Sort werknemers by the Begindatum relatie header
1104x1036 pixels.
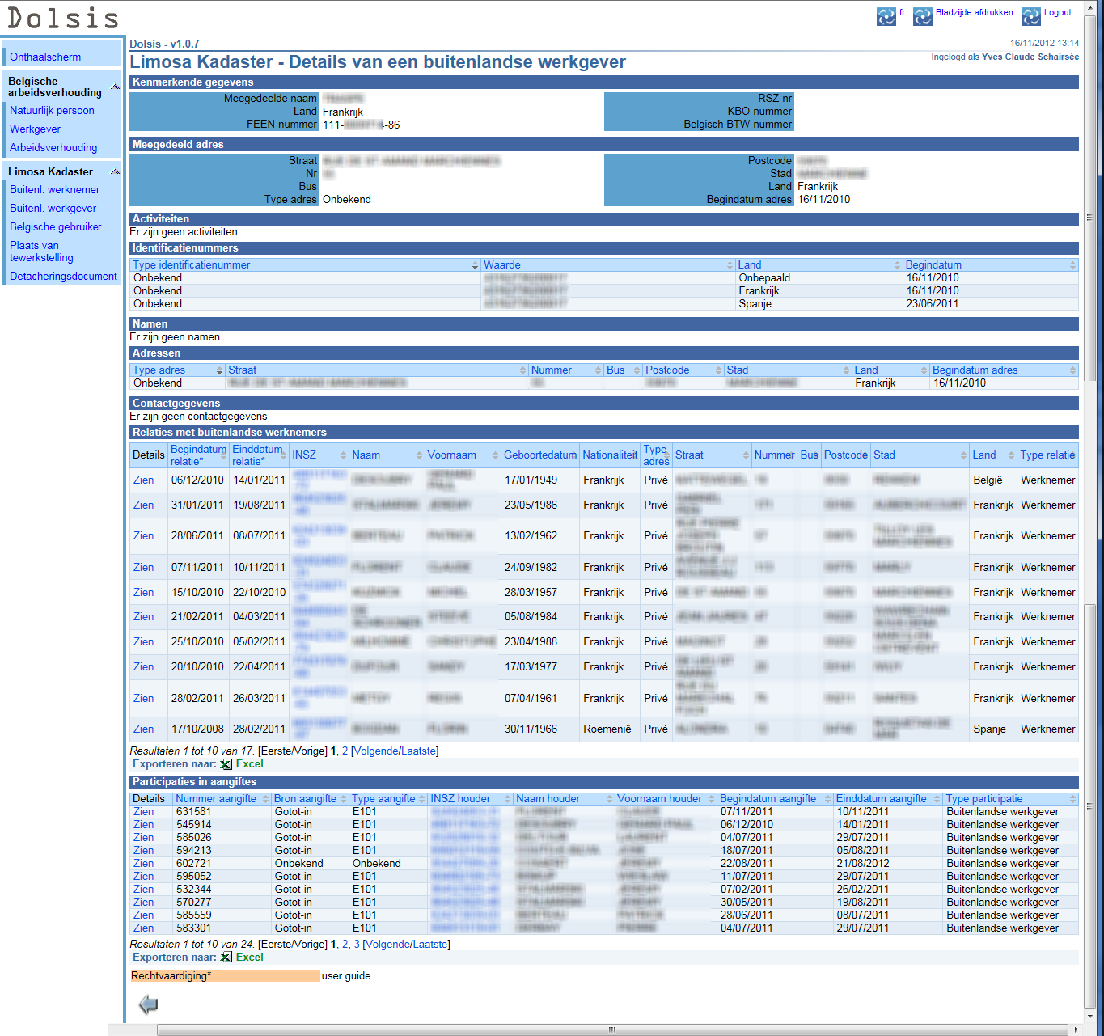(x=198, y=455)
